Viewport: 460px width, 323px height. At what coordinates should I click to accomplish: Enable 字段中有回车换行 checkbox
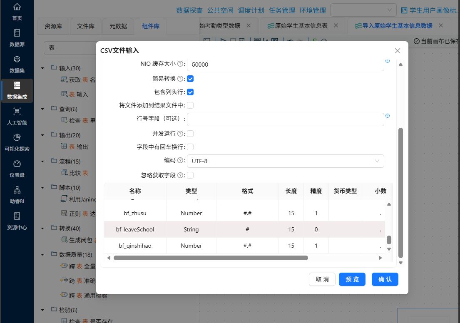click(190, 147)
